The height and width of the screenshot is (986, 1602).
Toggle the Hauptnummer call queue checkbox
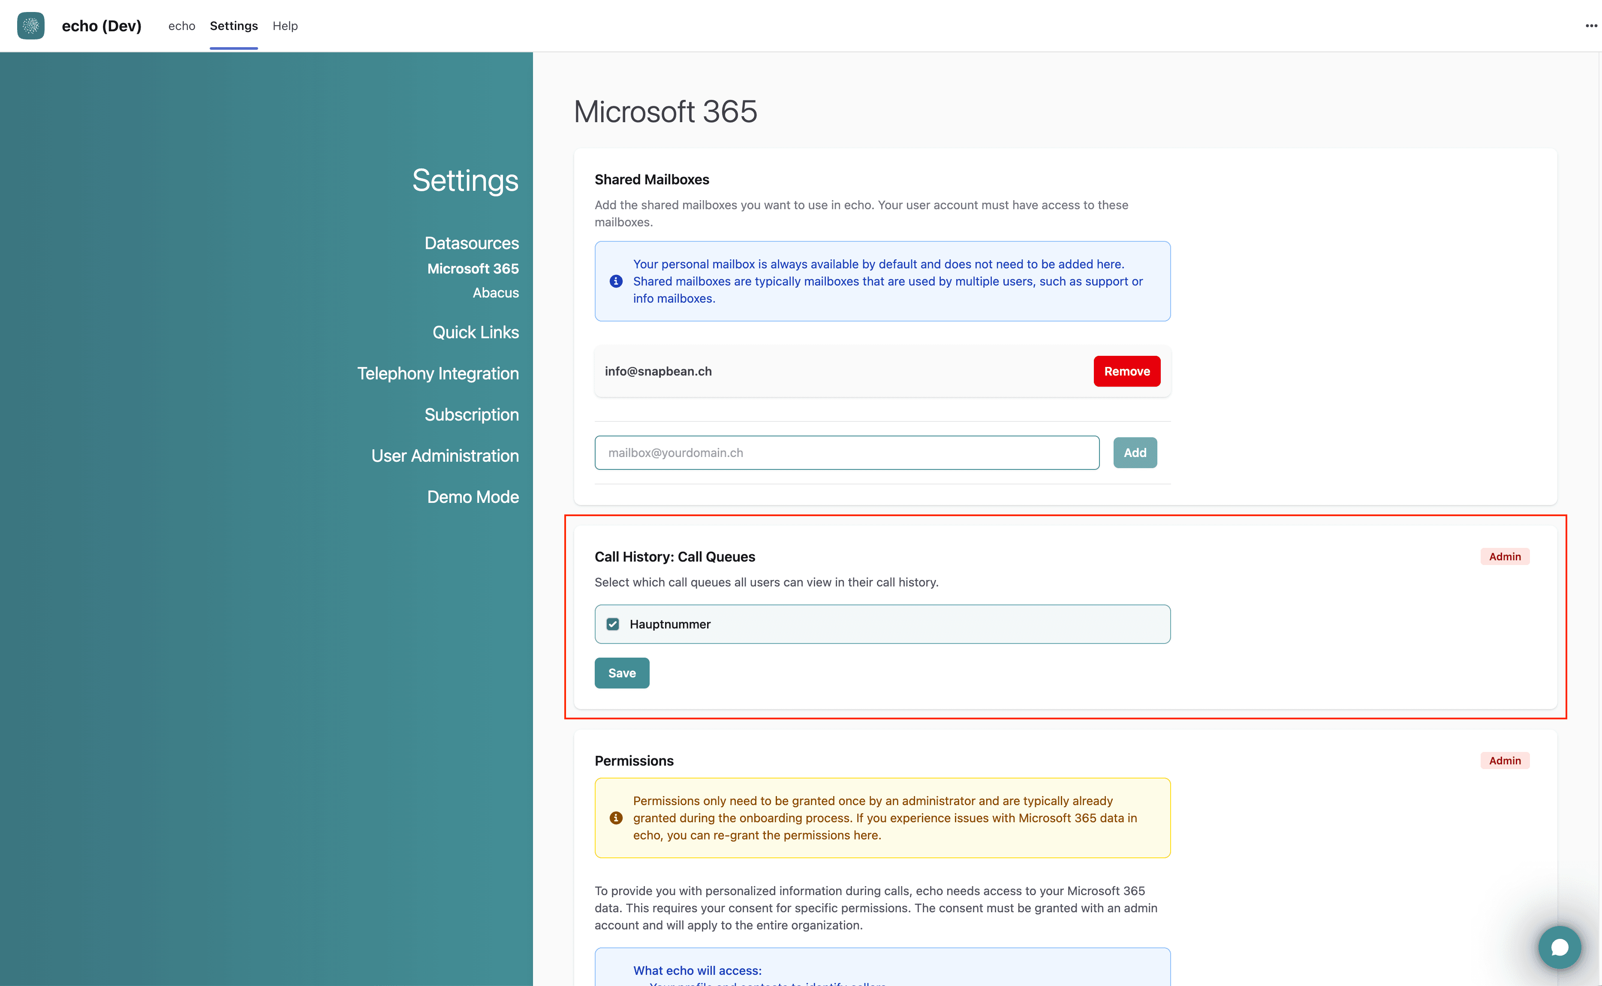[x=612, y=624]
